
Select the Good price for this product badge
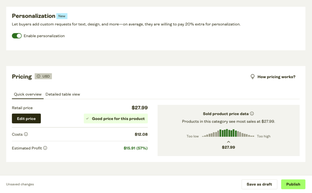click(116, 119)
